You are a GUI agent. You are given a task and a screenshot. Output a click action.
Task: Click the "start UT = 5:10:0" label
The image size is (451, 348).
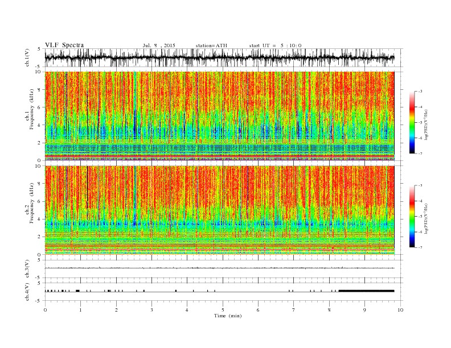pyautogui.click(x=275, y=45)
